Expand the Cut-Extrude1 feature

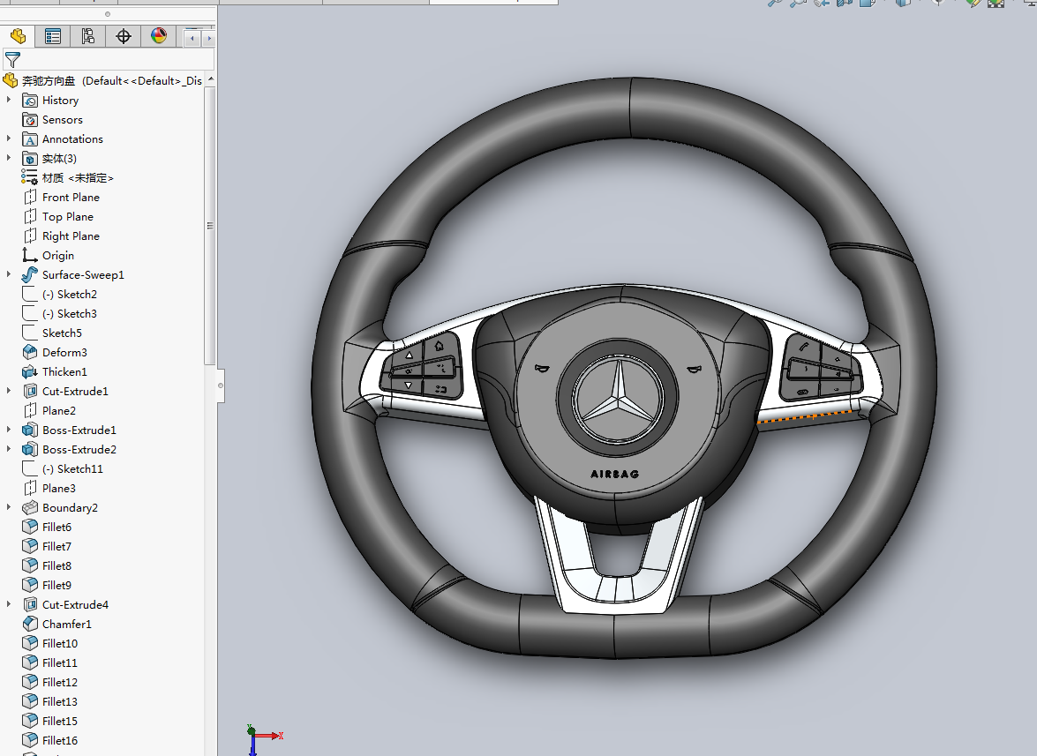click(x=9, y=391)
